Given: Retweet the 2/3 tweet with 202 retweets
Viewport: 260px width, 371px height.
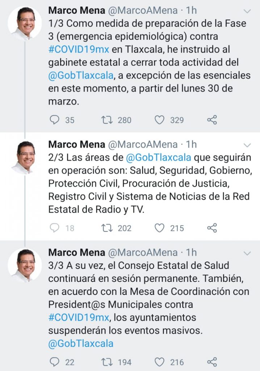Looking at the screenshot, I should tap(107, 228).
